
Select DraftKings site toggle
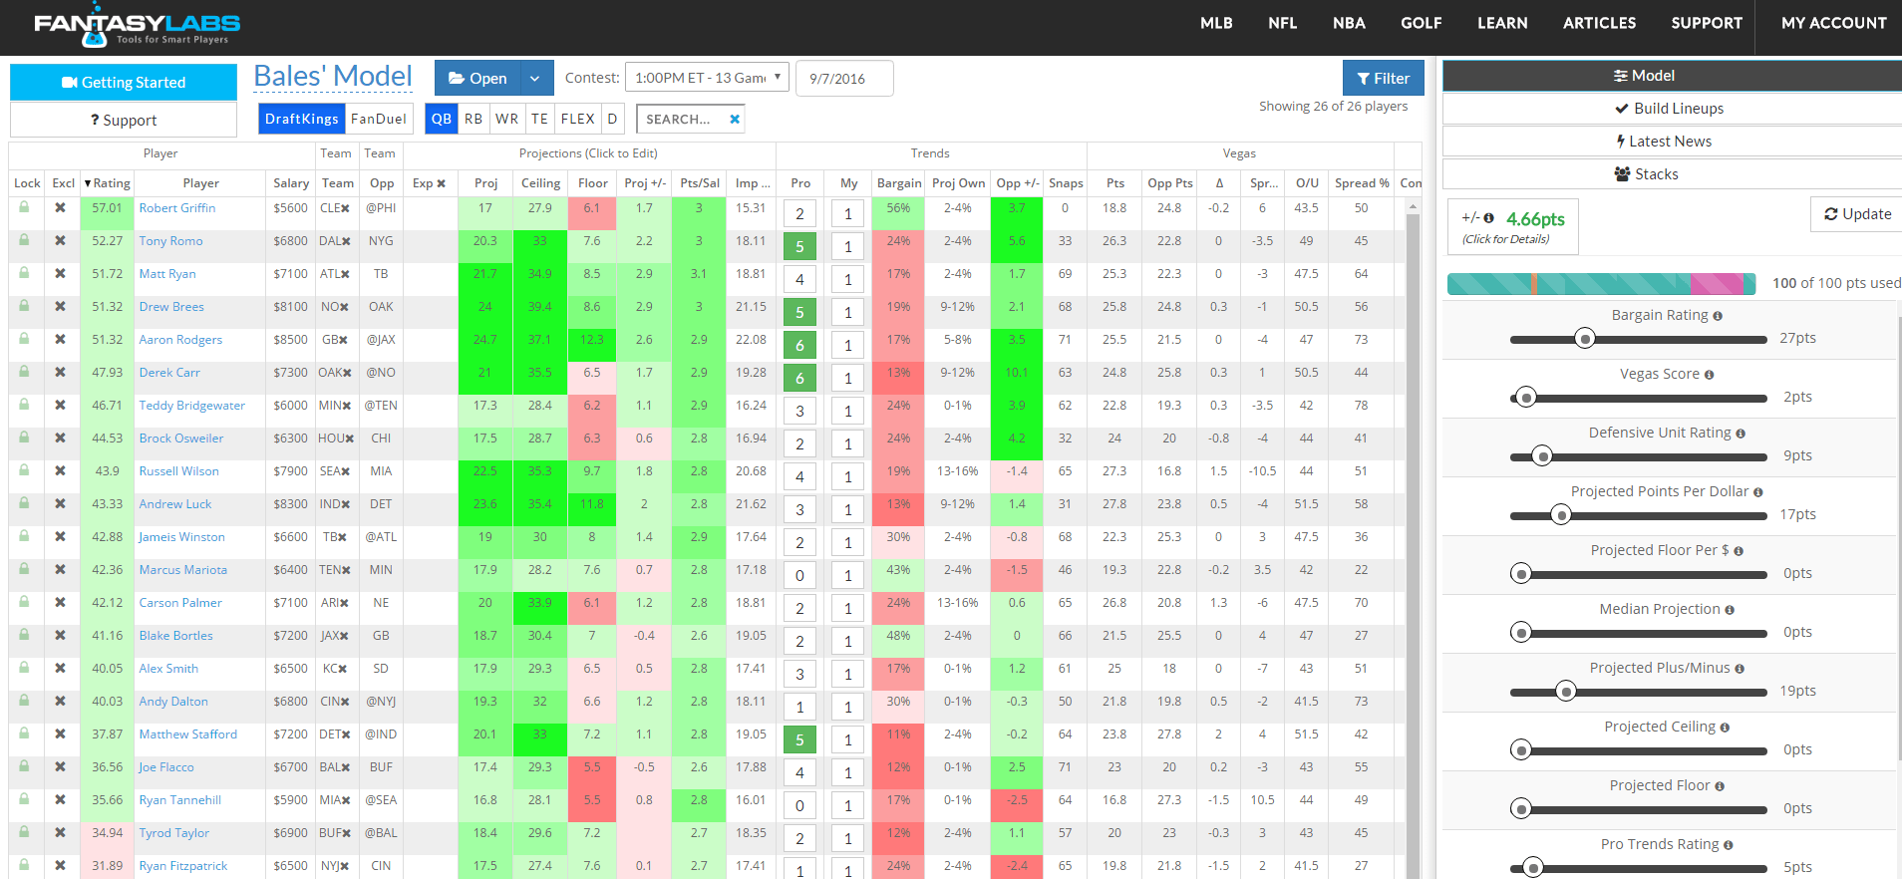pos(301,119)
